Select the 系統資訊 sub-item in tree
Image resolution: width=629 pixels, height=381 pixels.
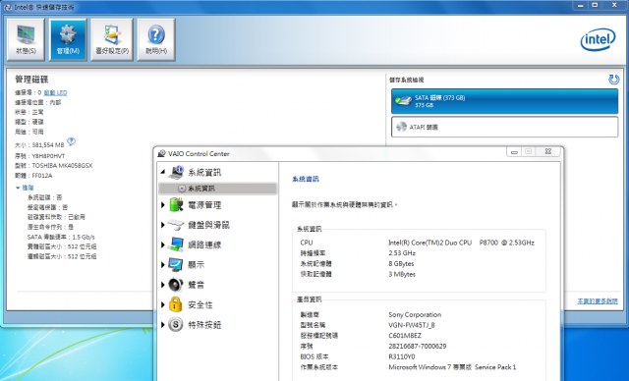pos(218,189)
